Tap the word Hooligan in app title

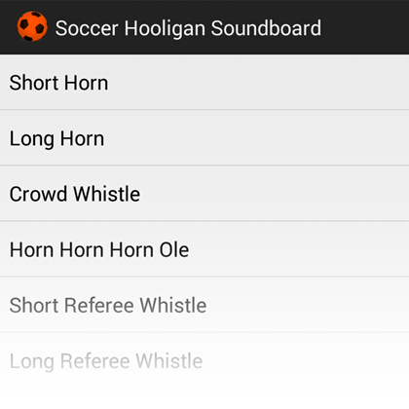pyautogui.click(x=165, y=29)
